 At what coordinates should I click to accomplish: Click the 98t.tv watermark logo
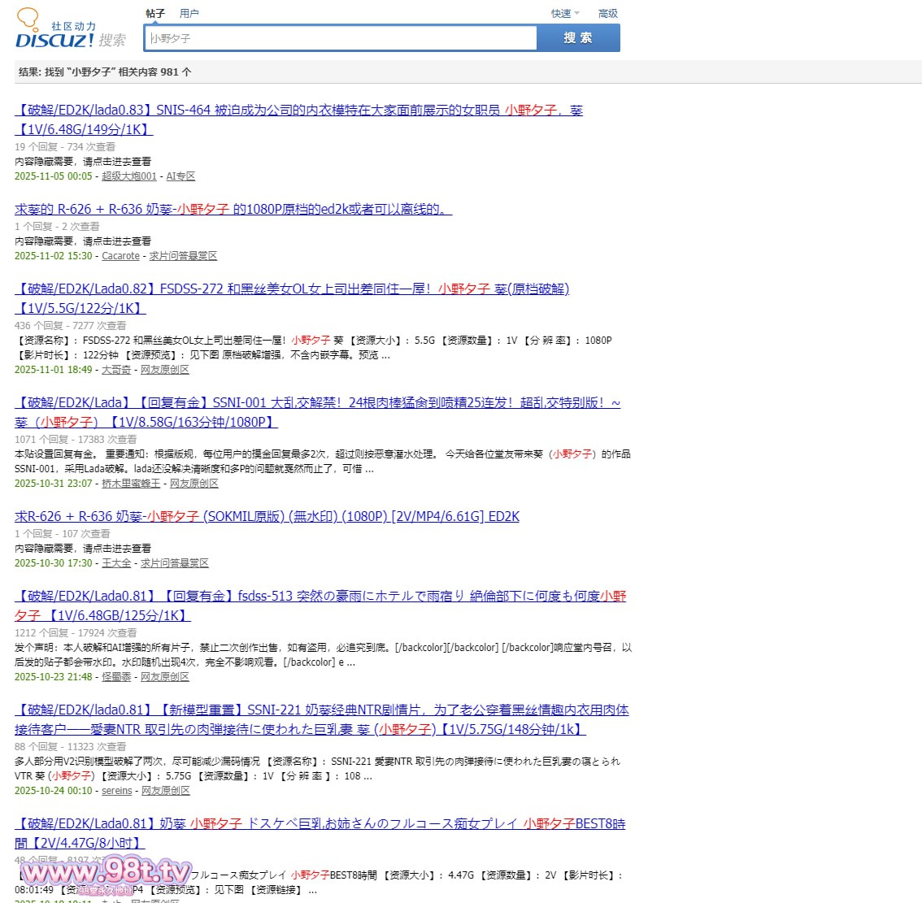click(107, 873)
